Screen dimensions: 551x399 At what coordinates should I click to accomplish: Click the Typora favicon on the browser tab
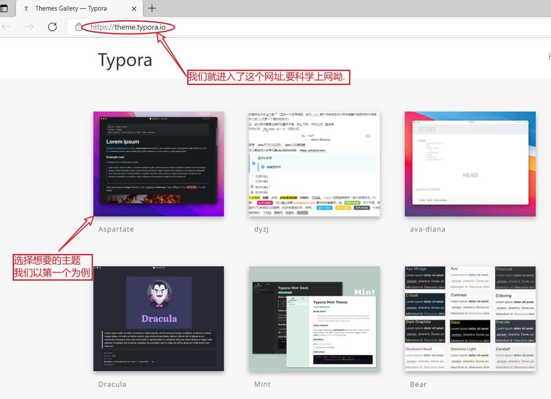[26, 8]
